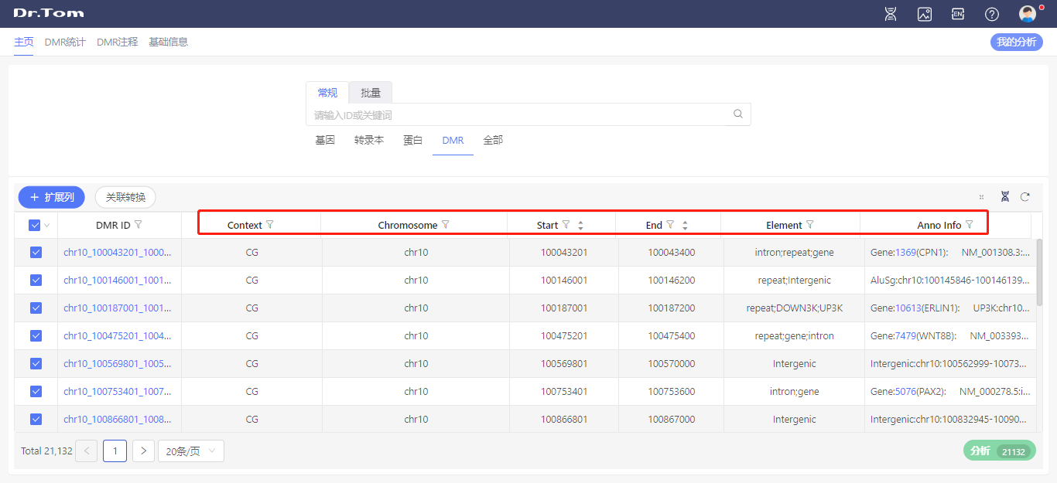Screen dimensions: 1057x483
Task: Switch to the DMR统计 tab
Action: [65, 42]
